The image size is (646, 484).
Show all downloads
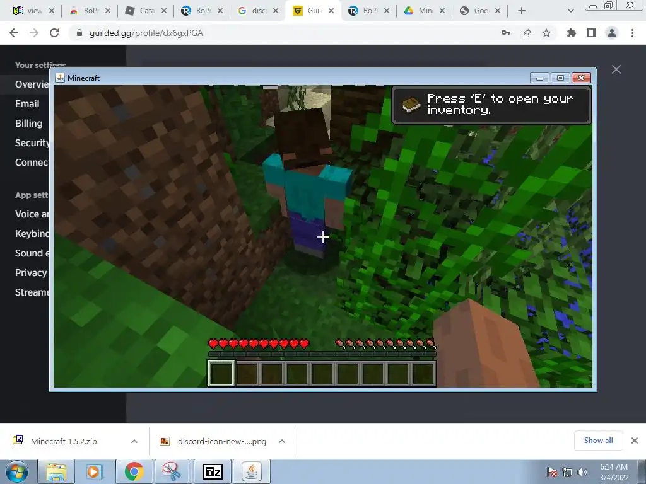tap(598, 441)
